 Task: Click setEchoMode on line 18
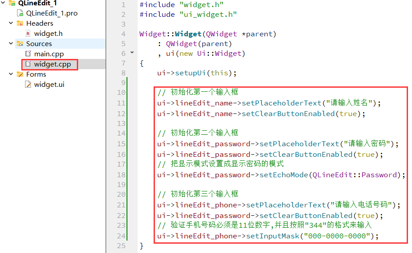pos(284,175)
